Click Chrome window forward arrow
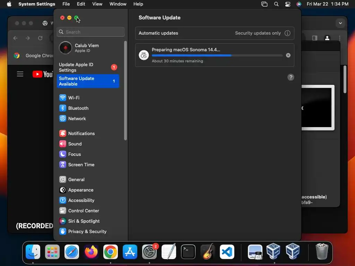355x266 pixels. point(28,38)
